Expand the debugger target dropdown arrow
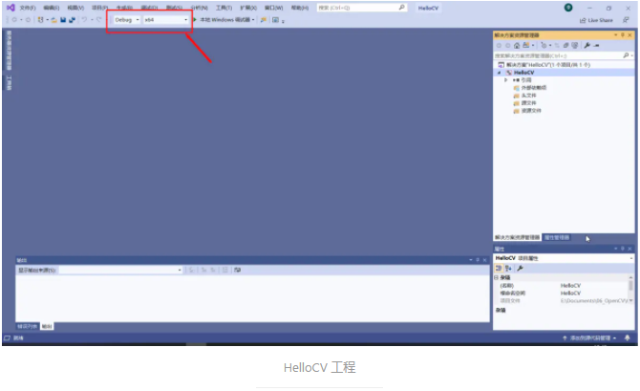 click(253, 20)
